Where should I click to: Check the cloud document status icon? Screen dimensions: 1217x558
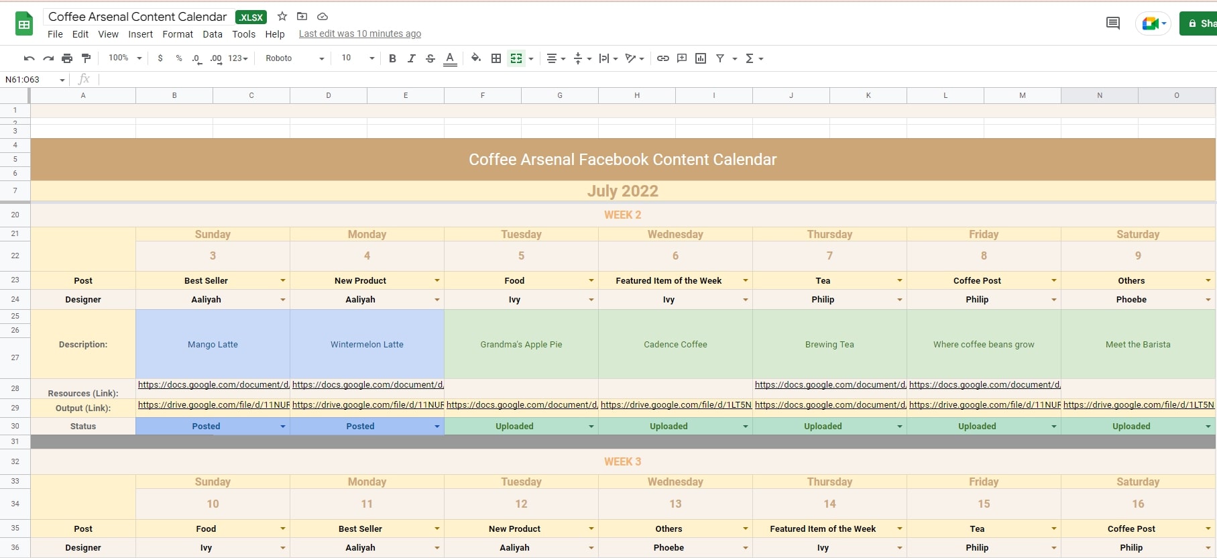pos(323,16)
